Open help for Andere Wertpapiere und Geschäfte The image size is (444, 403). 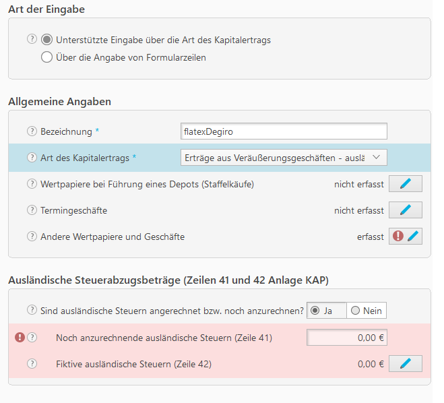pos(32,237)
